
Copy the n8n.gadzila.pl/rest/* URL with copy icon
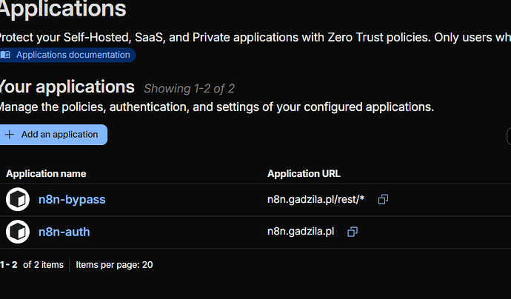pos(383,200)
